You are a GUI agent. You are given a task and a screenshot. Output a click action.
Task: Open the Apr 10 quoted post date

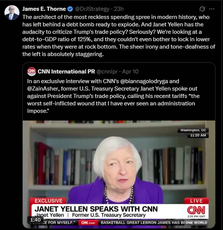(x=130, y=72)
